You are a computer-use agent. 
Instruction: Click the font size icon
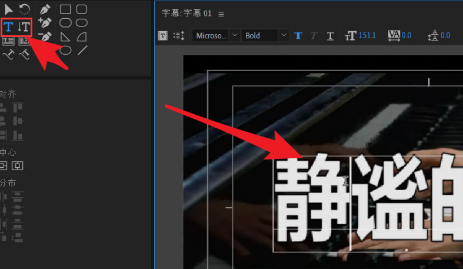point(351,36)
